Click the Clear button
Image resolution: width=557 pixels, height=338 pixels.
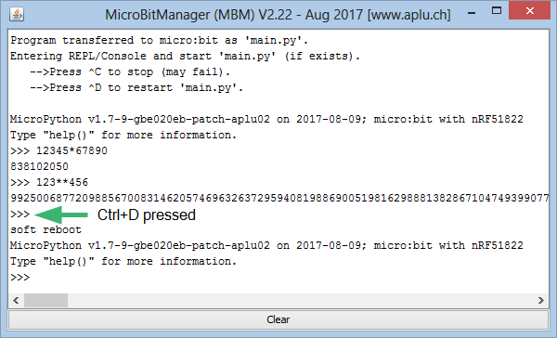[x=278, y=319]
